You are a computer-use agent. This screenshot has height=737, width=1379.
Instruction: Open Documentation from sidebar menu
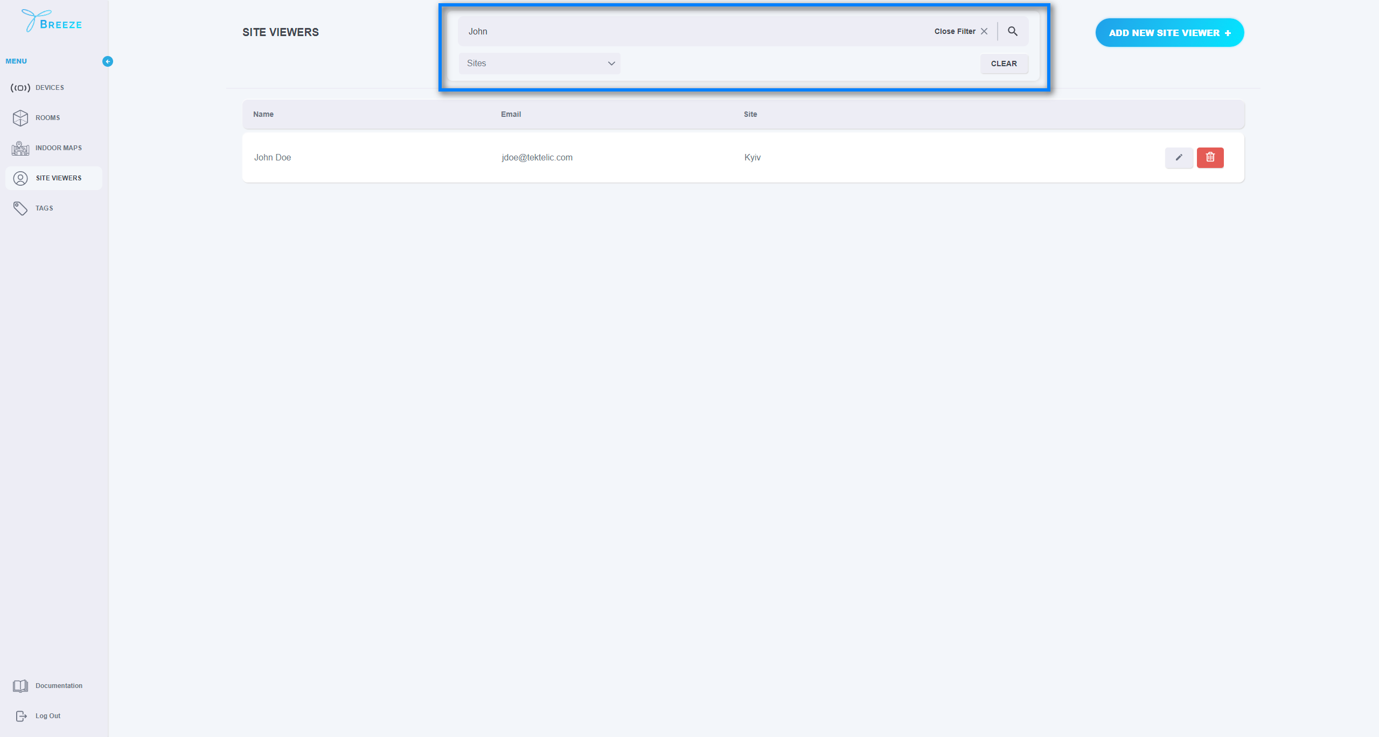click(x=58, y=685)
